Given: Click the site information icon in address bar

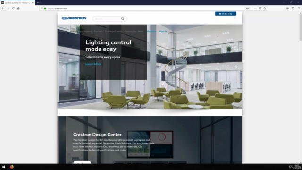Looking at the screenshot, I should [x=42, y=8].
